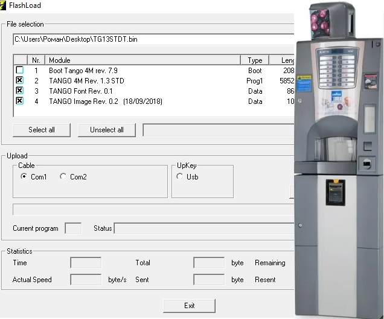Click the 'Resent' statistics label
The image size is (384, 319).
(x=265, y=280)
